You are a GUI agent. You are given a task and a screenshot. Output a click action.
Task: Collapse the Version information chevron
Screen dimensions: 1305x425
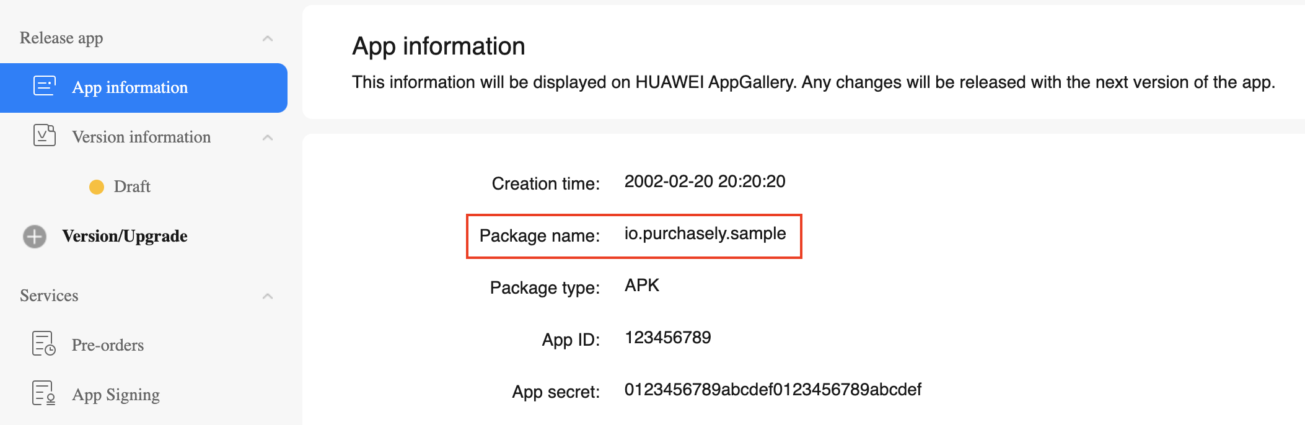(268, 138)
